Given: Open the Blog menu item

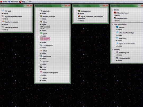Looking at the screenshot, I should tap(22, 2).
